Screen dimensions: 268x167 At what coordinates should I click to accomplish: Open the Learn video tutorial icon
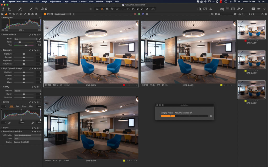click(253, 9)
